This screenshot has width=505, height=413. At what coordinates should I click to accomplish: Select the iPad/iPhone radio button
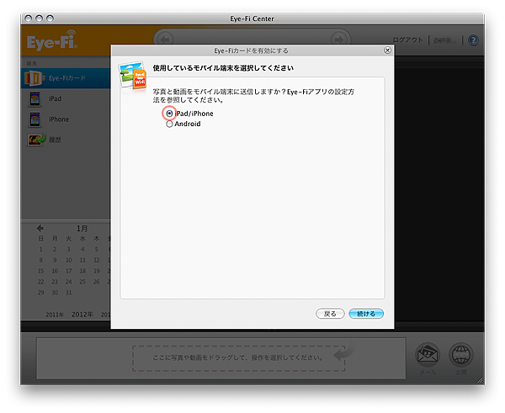tap(169, 114)
